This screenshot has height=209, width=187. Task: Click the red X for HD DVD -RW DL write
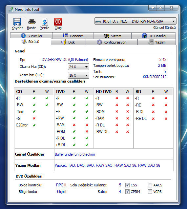[x=128, y=132]
